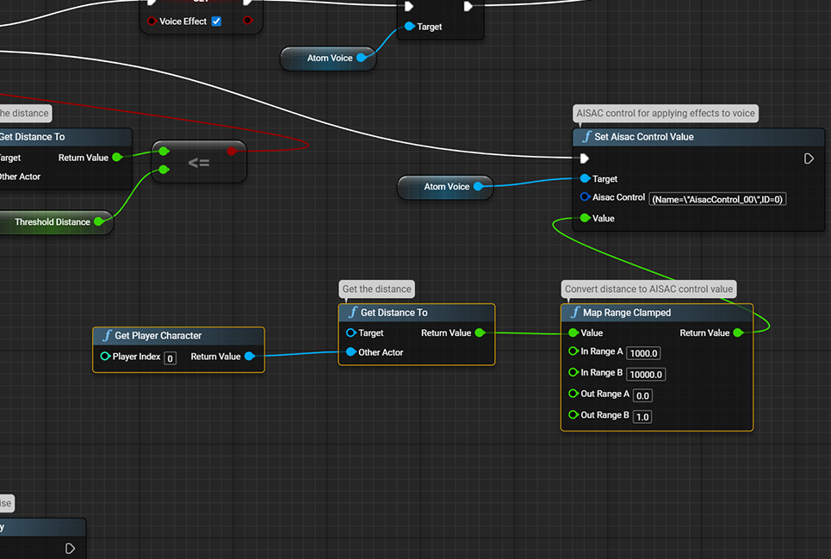Screen dimensions: 831x559
Task: Click the lower green input pin of <= node
Action: [x=164, y=170]
